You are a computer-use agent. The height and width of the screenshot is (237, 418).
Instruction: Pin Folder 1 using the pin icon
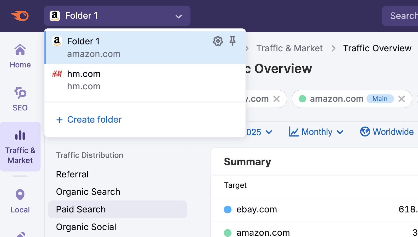click(233, 41)
